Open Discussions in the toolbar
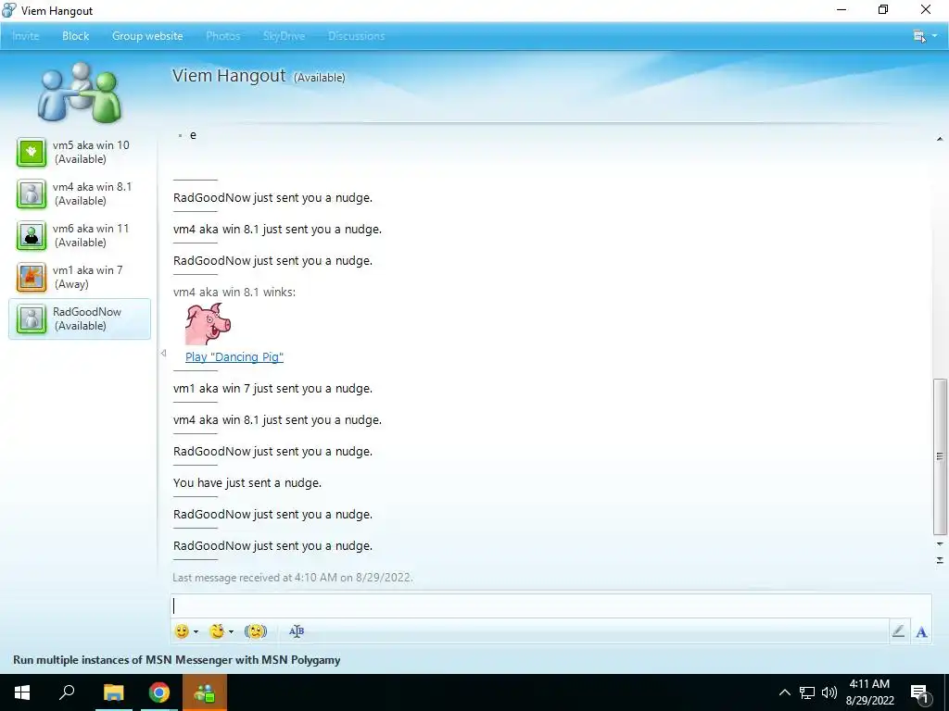This screenshot has height=711, width=949. (357, 36)
